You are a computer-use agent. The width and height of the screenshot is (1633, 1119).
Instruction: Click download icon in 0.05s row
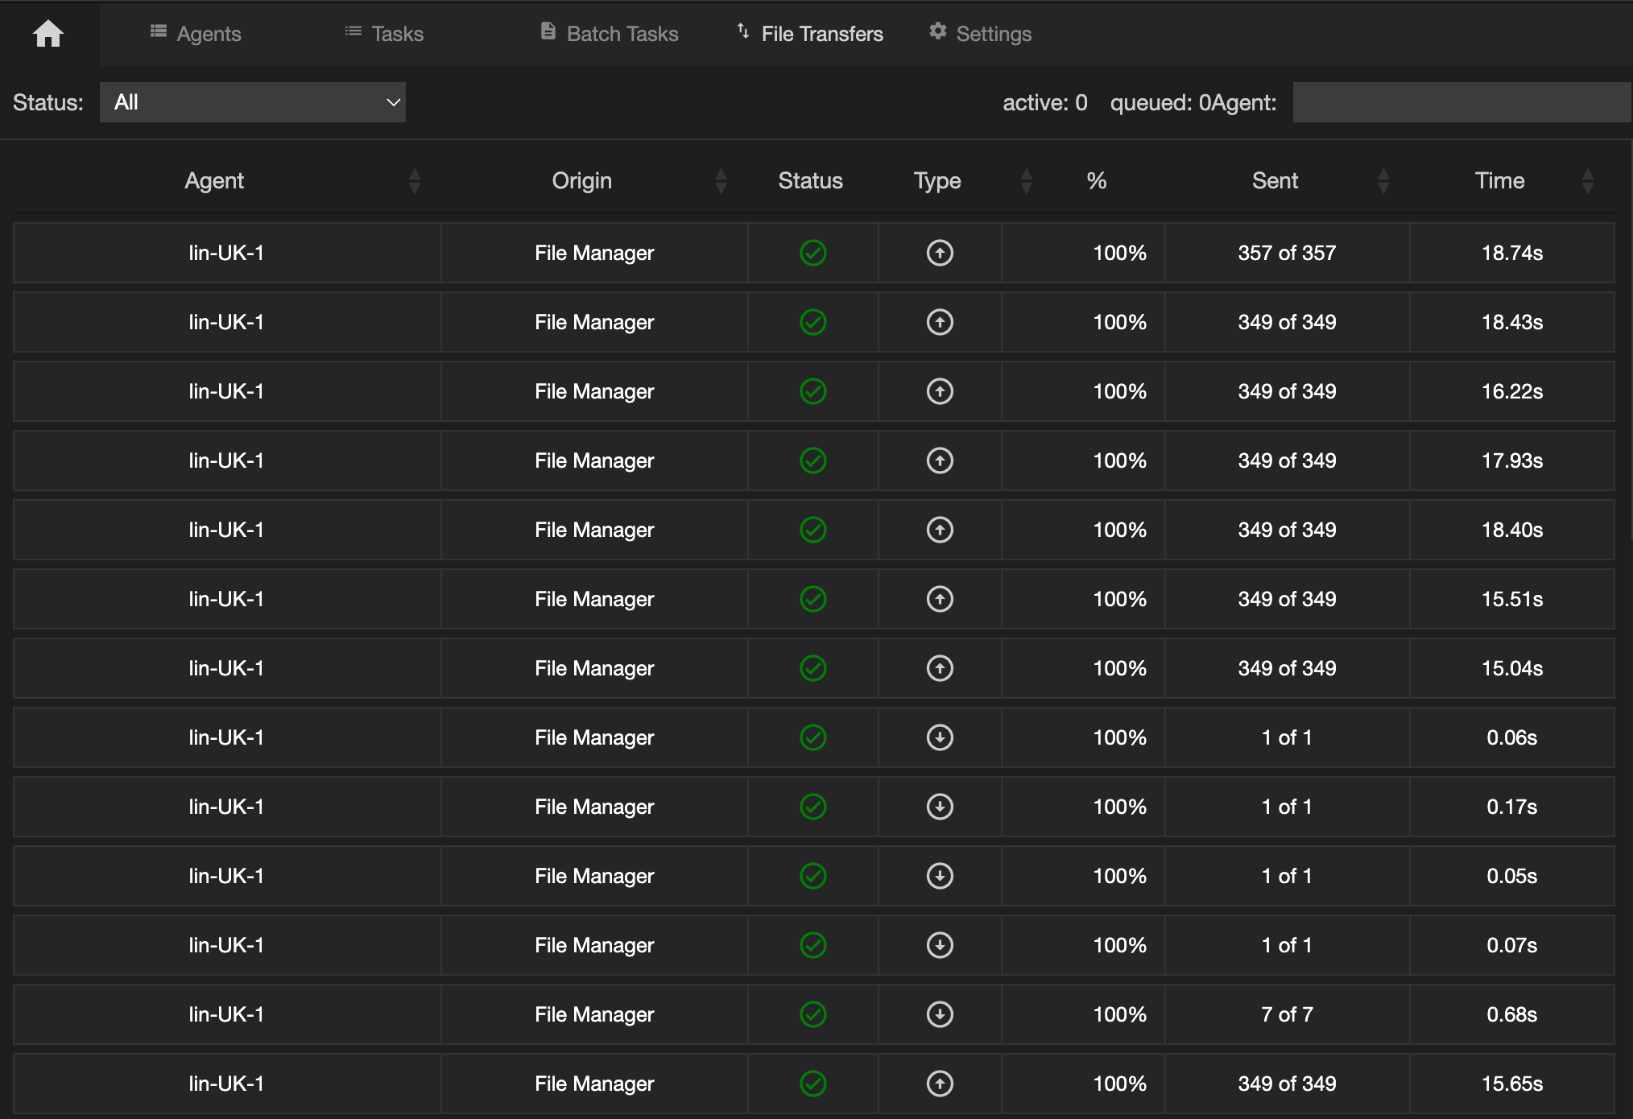tap(940, 876)
